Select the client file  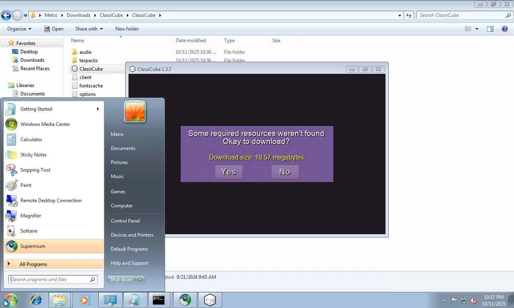coord(85,77)
